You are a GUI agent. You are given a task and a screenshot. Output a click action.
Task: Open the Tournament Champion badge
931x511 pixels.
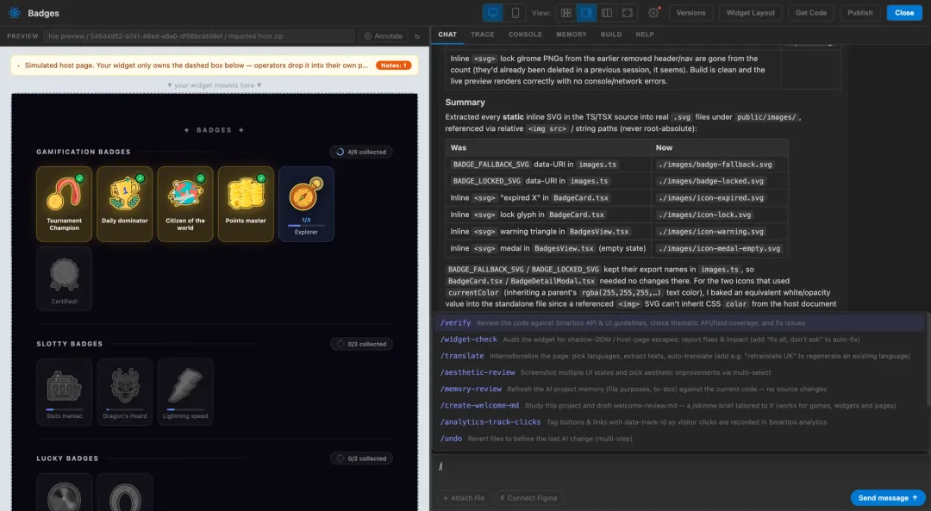(x=64, y=203)
